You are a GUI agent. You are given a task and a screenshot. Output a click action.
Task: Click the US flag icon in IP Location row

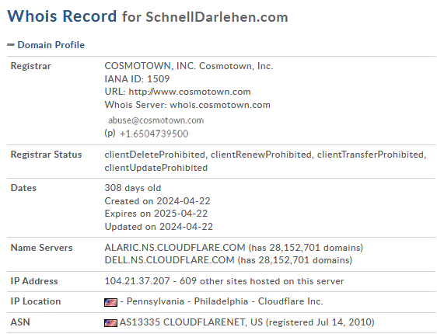tap(110, 302)
